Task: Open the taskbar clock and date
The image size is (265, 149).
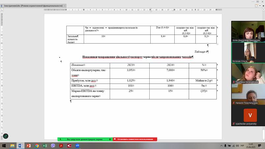Action: coord(251,145)
